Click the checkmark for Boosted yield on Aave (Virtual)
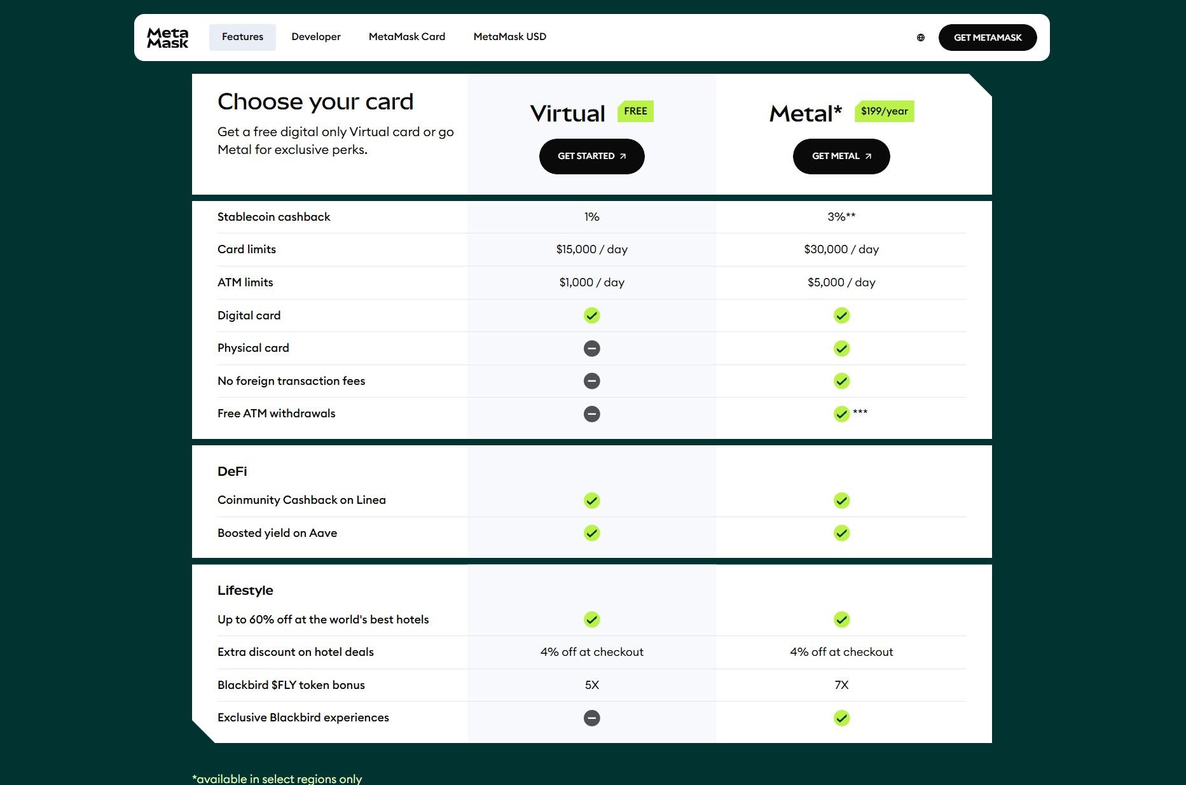 [x=591, y=533]
